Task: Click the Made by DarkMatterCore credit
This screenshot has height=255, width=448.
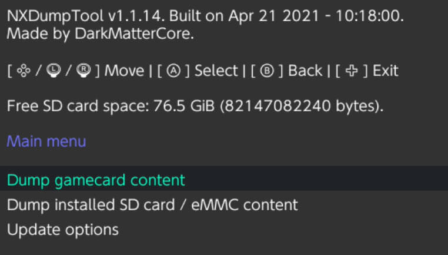Action: coord(100,35)
